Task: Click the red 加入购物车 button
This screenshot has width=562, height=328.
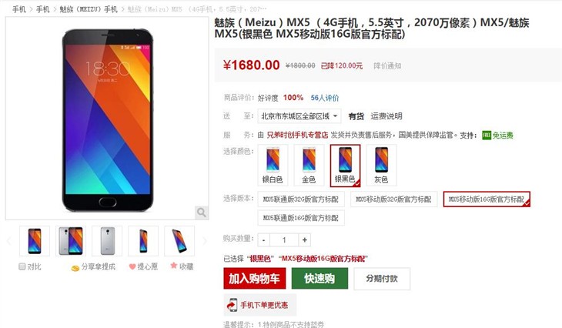Action: (x=255, y=278)
